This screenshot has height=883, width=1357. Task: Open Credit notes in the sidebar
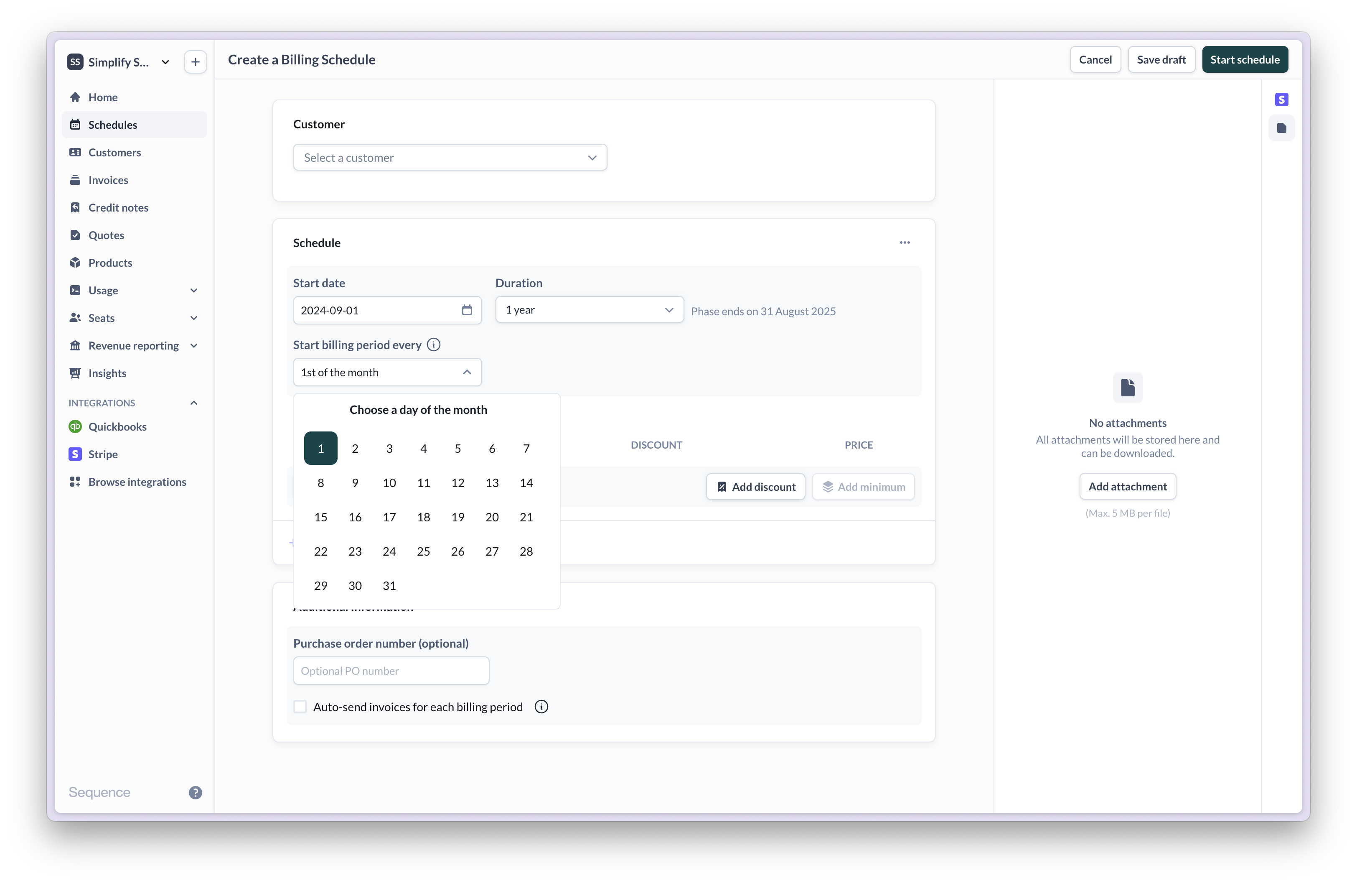click(x=134, y=208)
